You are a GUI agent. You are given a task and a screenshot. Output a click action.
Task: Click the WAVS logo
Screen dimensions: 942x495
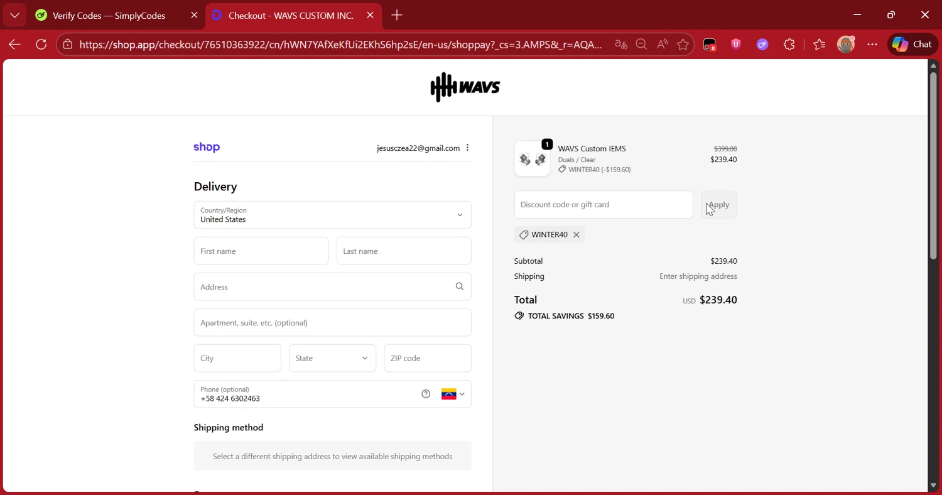pos(465,87)
